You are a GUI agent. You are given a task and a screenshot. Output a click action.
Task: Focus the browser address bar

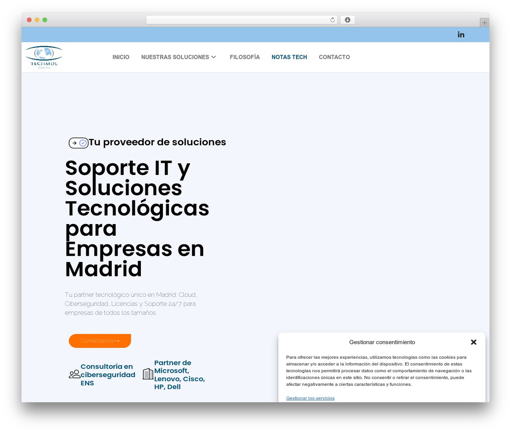[242, 20]
